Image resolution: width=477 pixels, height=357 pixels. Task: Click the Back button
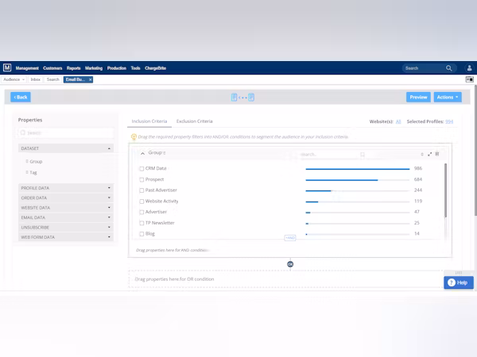coord(21,97)
